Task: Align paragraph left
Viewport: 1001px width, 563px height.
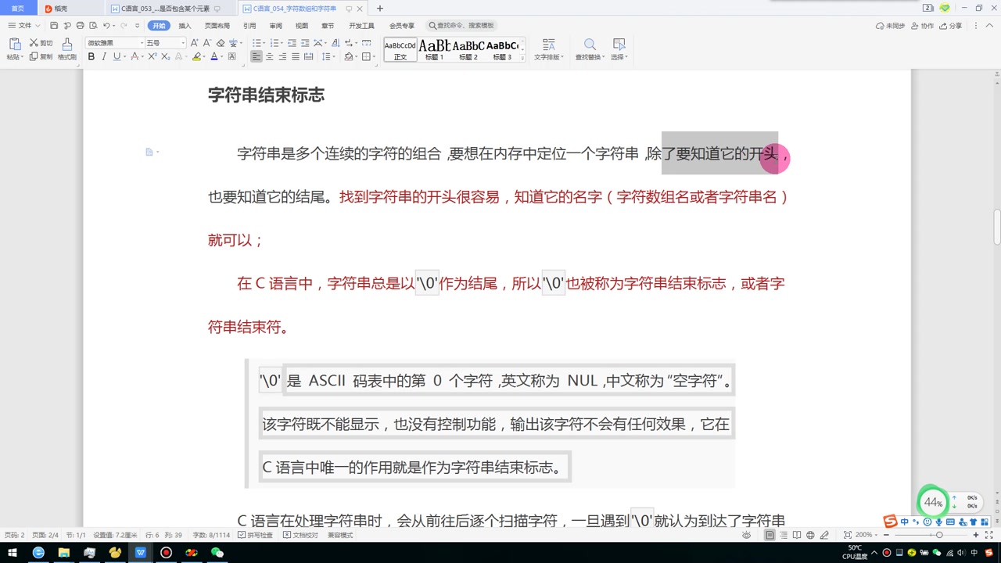Action: (x=257, y=56)
